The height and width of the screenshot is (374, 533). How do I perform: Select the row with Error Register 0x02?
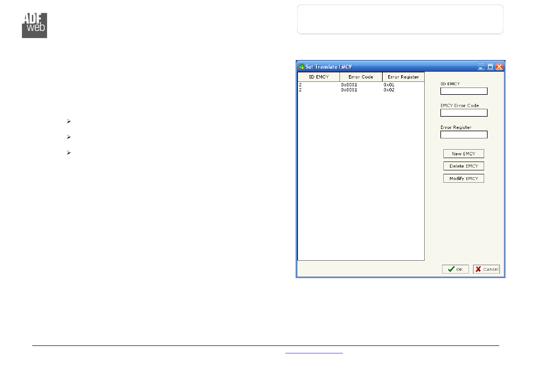[360, 90]
